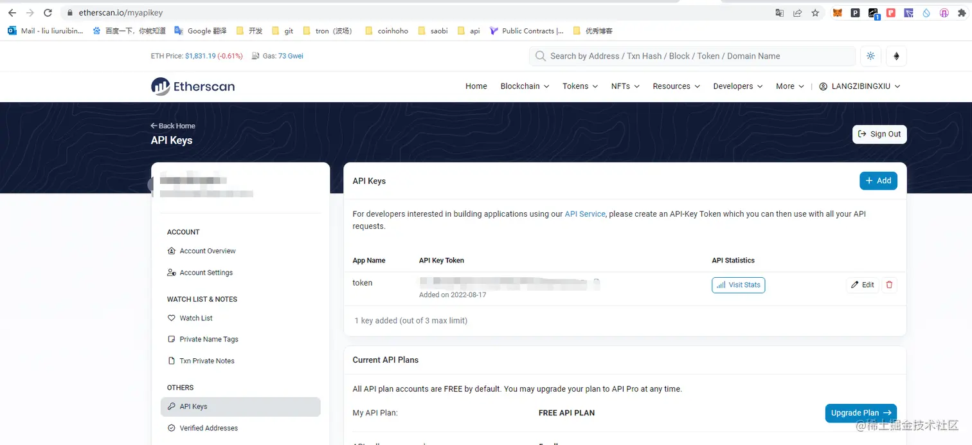Open the git bookmark folder

(x=283, y=31)
